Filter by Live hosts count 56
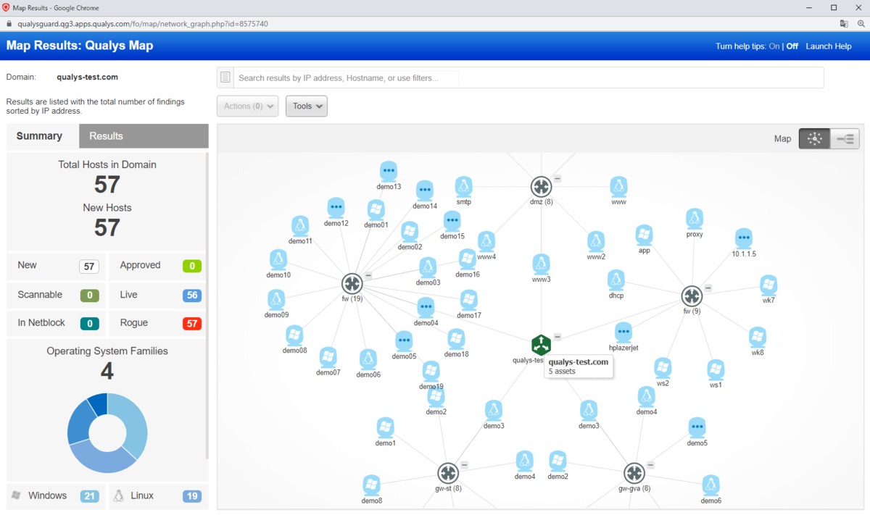This screenshot has height=515, width=870. pos(192,296)
